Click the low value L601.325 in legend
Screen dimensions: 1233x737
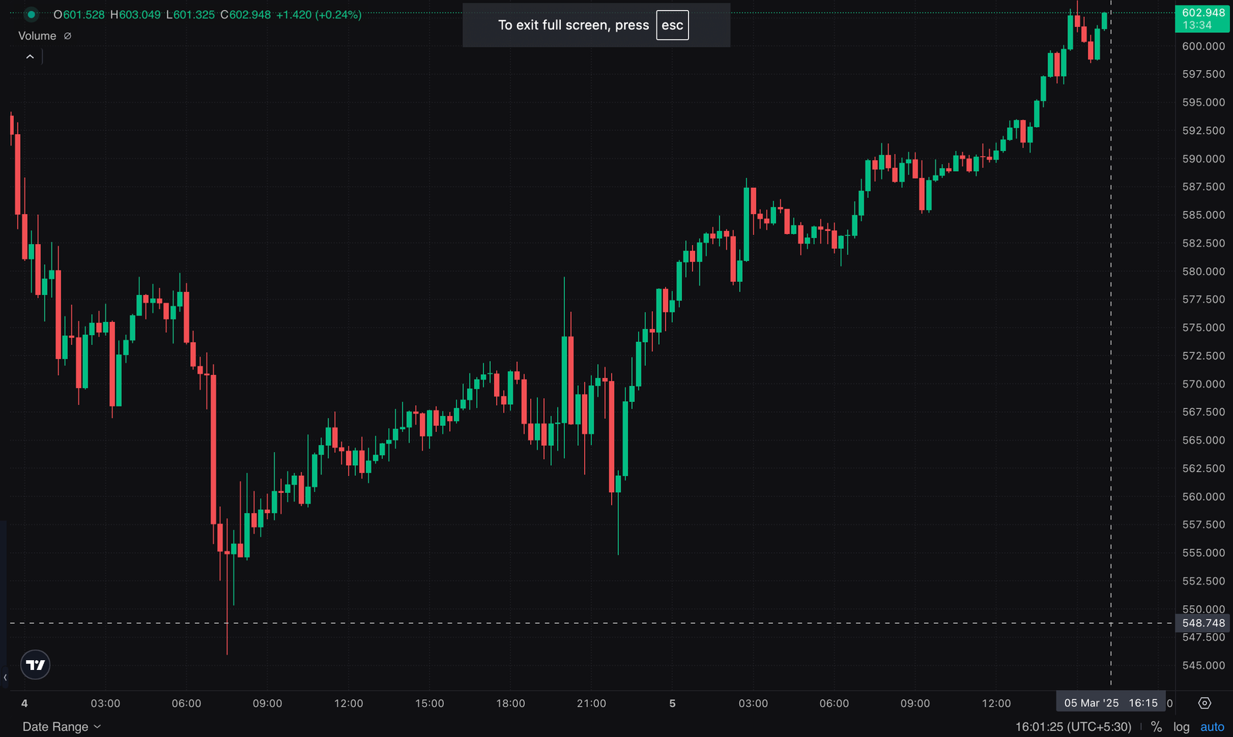[190, 15]
